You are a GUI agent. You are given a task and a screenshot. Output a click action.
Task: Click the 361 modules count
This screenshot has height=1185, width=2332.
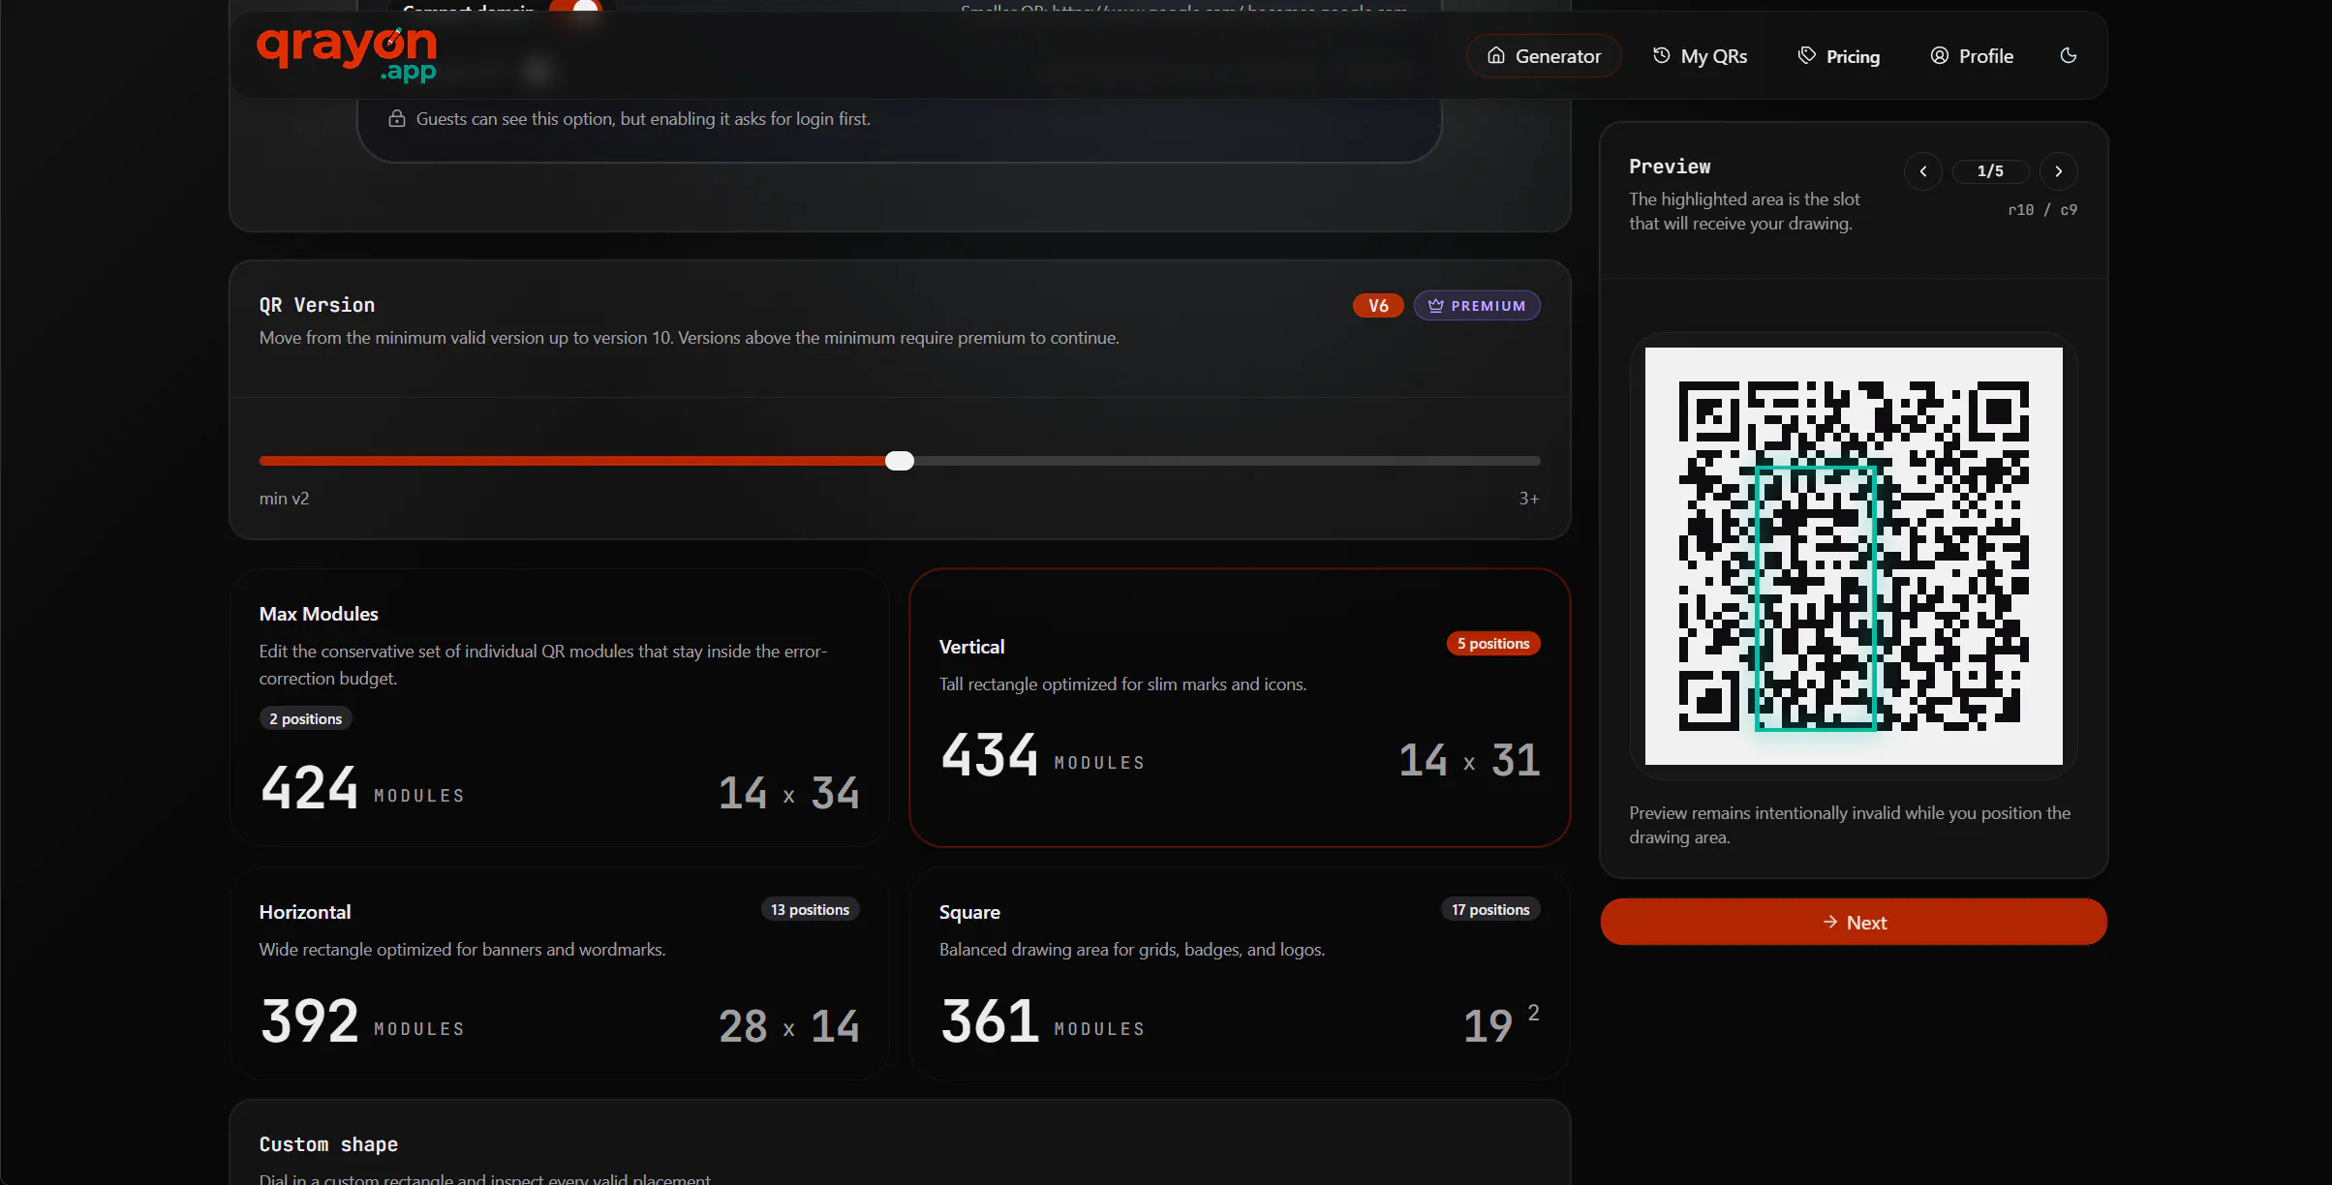(x=989, y=1021)
